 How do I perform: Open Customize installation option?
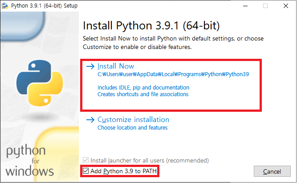(133, 119)
